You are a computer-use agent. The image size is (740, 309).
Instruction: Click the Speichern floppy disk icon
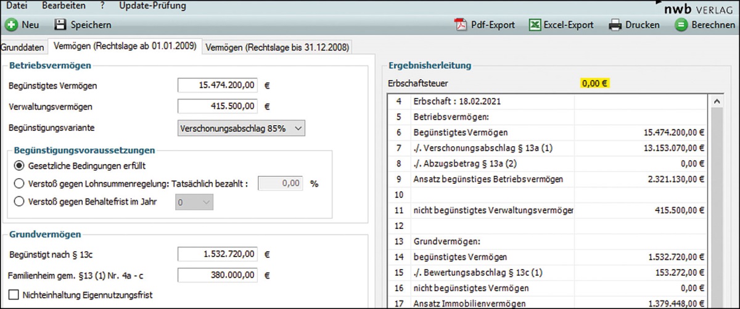coord(60,25)
